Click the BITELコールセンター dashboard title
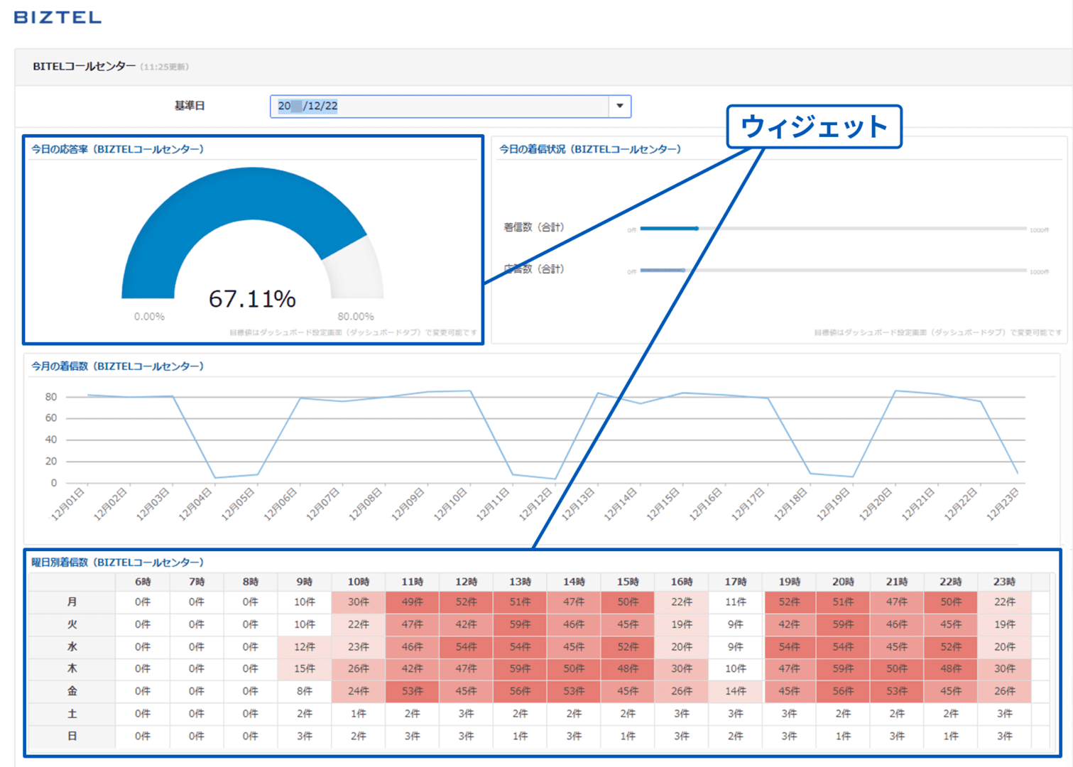 [84, 66]
